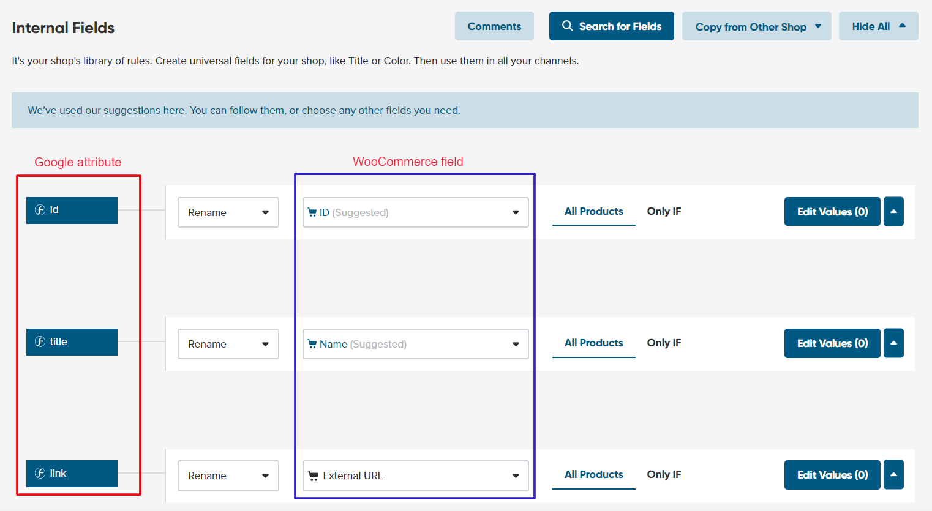Screen dimensions: 932x511
Task: Click cart icon in External URL field
Action: tap(313, 476)
